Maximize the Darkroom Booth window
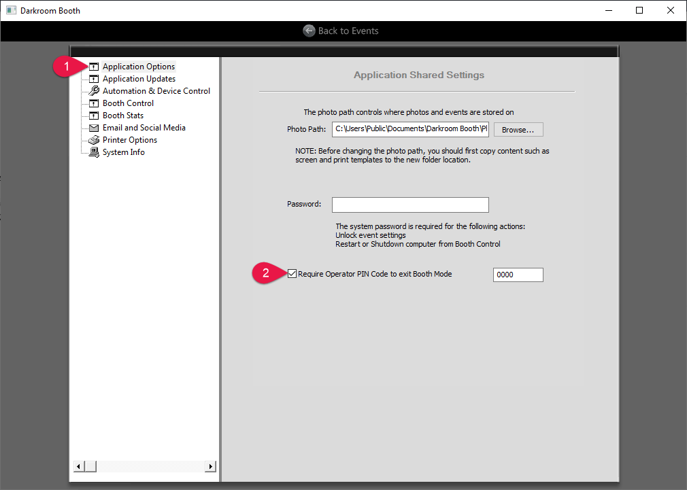This screenshot has height=490, width=687. coord(639,10)
